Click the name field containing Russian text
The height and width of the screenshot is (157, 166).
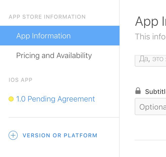click(x=150, y=61)
